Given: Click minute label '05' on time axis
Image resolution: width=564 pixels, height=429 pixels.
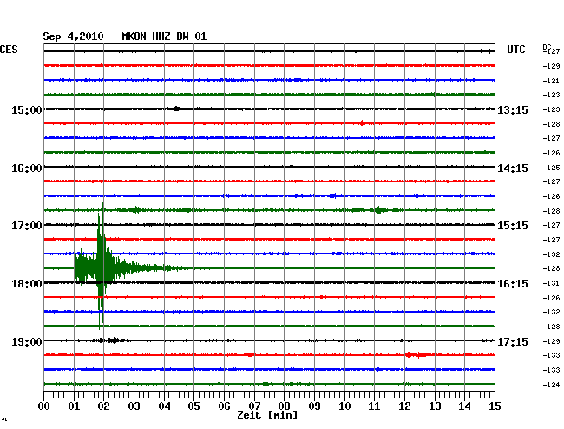Looking at the screenshot, I should tap(193, 406).
